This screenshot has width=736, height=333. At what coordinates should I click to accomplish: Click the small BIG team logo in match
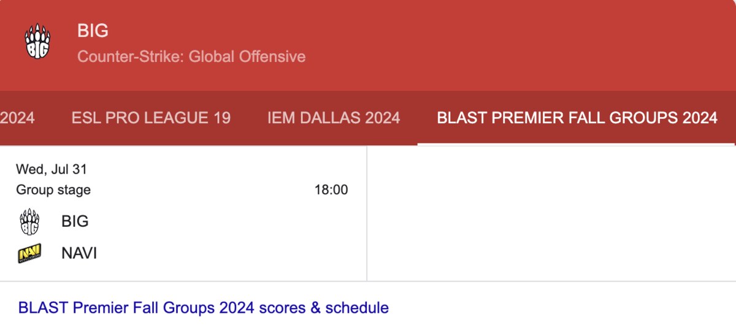29,221
